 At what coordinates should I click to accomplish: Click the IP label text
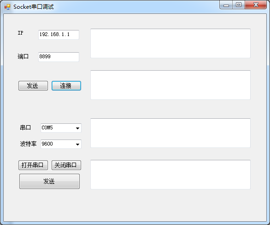(20, 33)
